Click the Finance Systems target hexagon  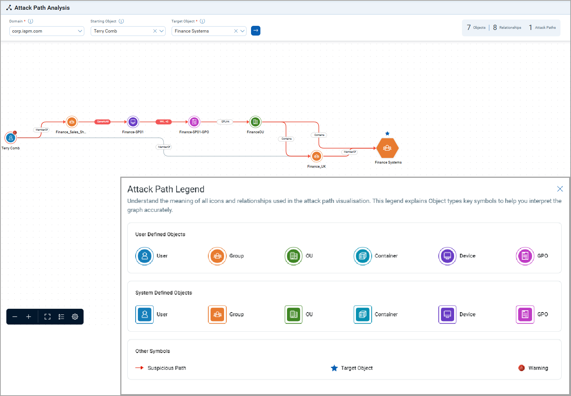(387, 148)
